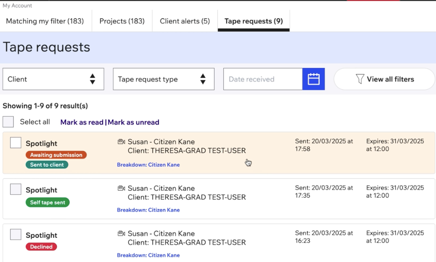The height and width of the screenshot is (262, 436).
Task: Click Mark as unread link
Action: tap(134, 122)
